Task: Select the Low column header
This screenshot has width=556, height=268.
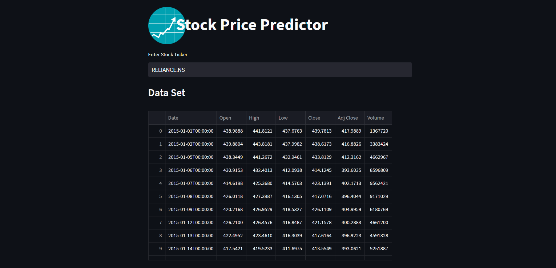Action: tap(283, 117)
